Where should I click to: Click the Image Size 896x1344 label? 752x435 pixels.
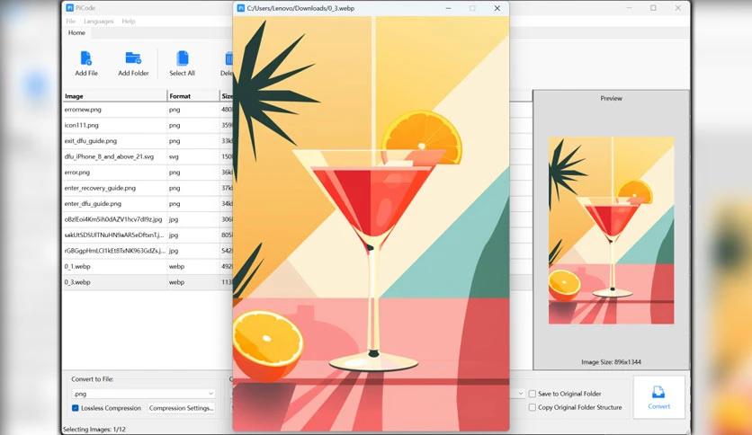[x=611, y=362]
